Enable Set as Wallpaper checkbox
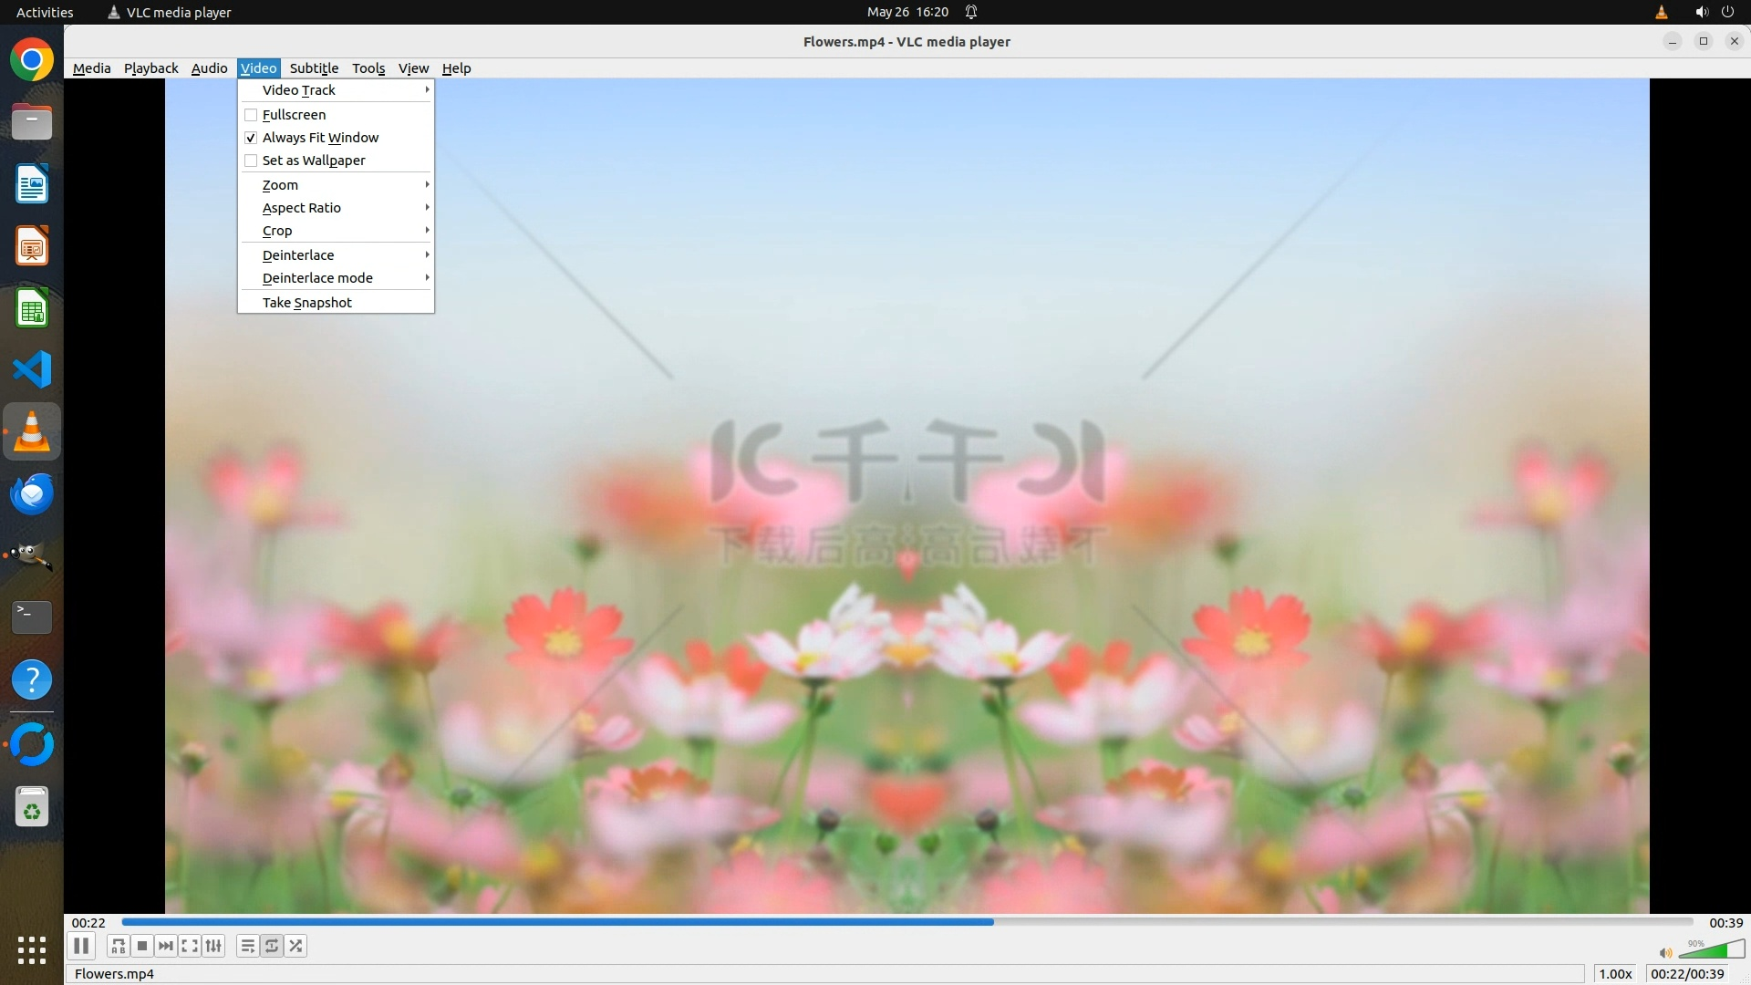The image size is (1751, 985). [251, 161]
